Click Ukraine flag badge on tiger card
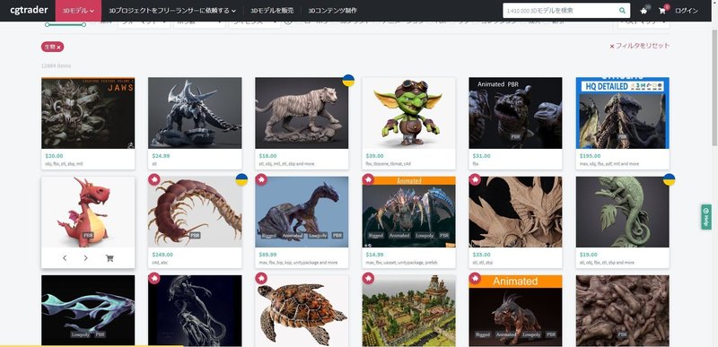The width and height of the screenshot is (718, 347). click(x=348, y=81)
